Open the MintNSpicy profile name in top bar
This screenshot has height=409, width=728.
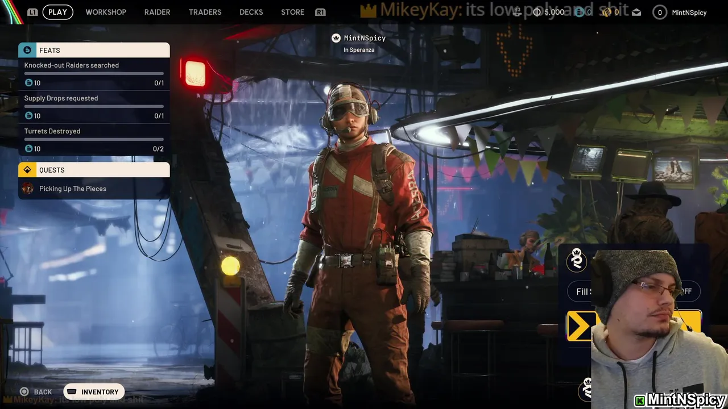coord(689,12)
